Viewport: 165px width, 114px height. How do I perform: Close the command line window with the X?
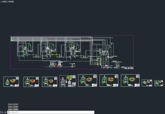(3, 112)
